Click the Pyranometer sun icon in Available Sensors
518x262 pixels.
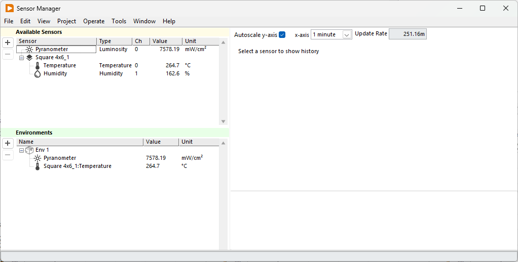[x=29, y=50]
